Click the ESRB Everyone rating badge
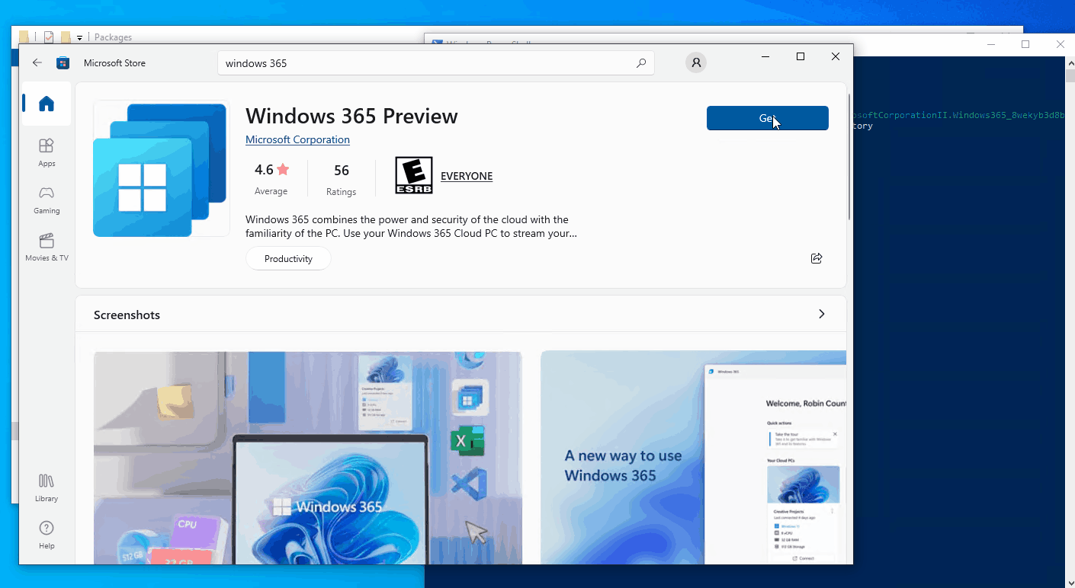This screenshot has width=1075, height=588. pyautogui.click(x=413, y=175)
